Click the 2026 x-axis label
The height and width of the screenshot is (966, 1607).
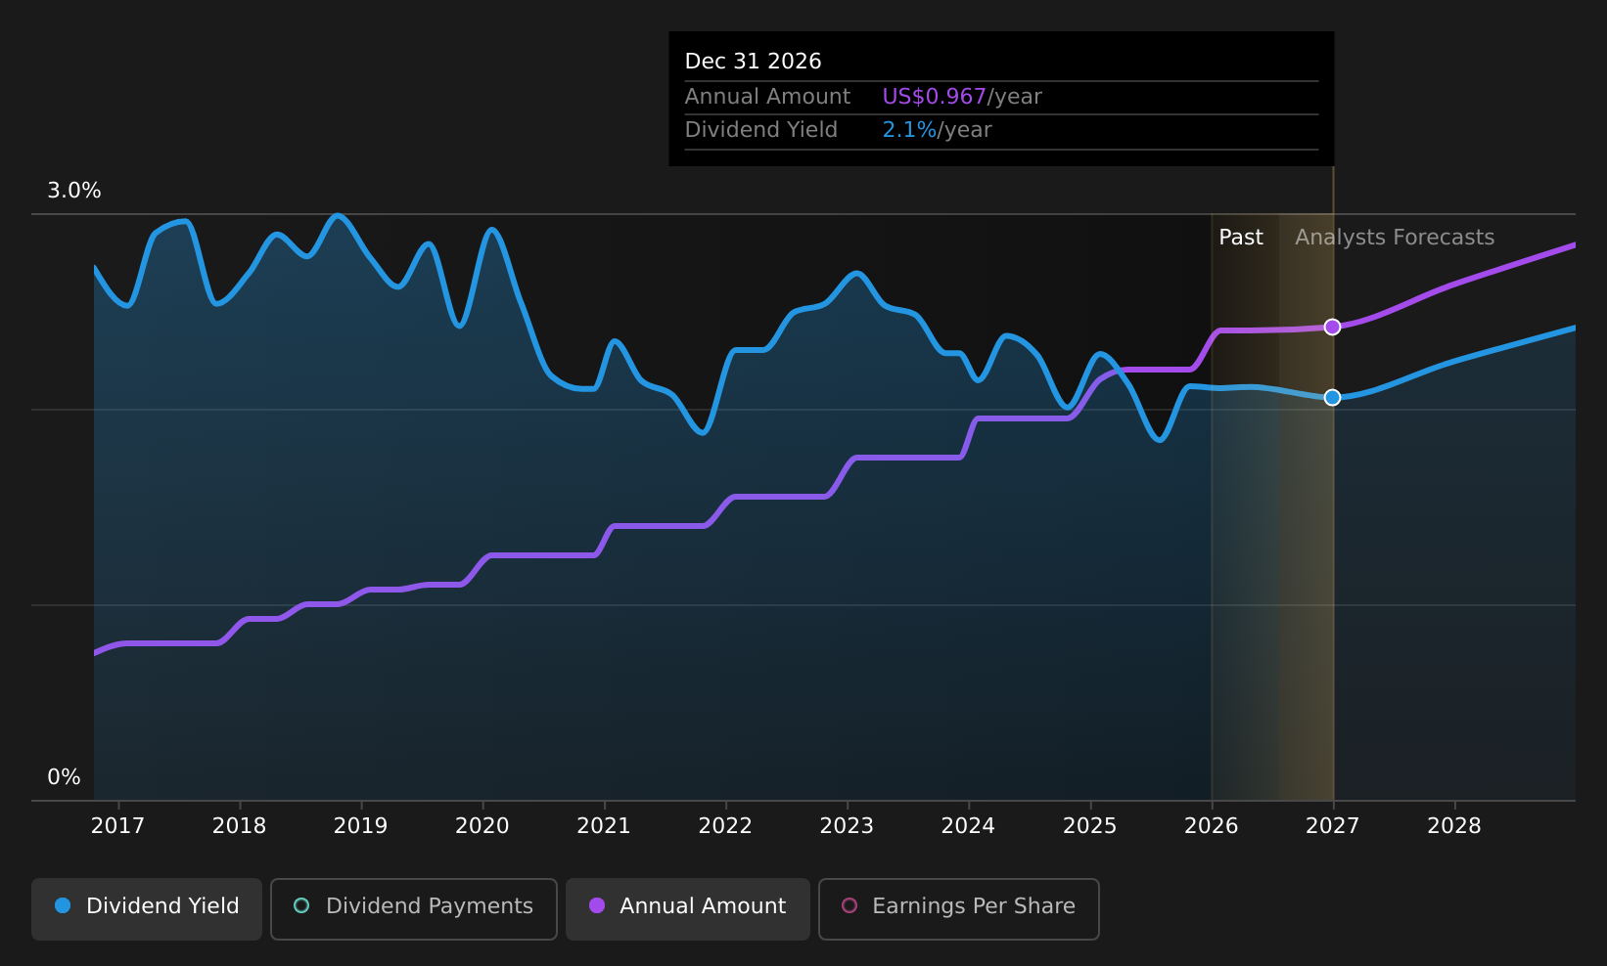pos(1211,826)
